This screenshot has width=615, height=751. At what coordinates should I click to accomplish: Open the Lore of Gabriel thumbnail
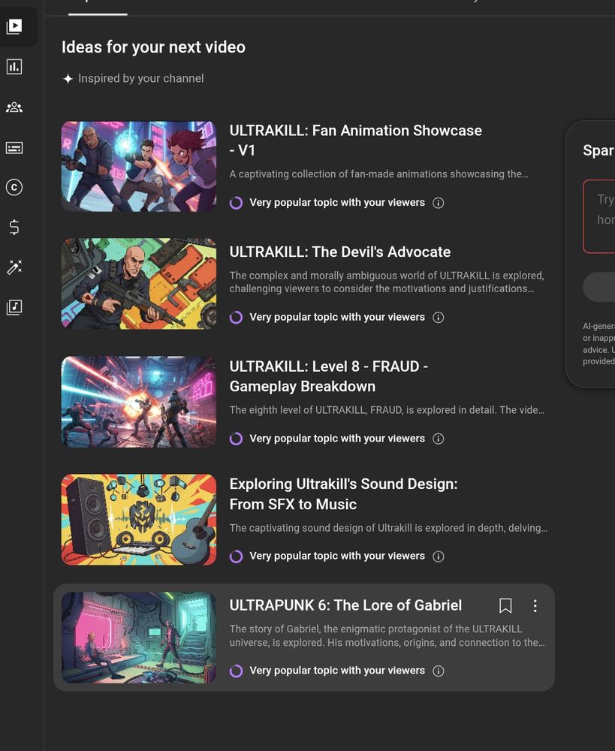139,638
